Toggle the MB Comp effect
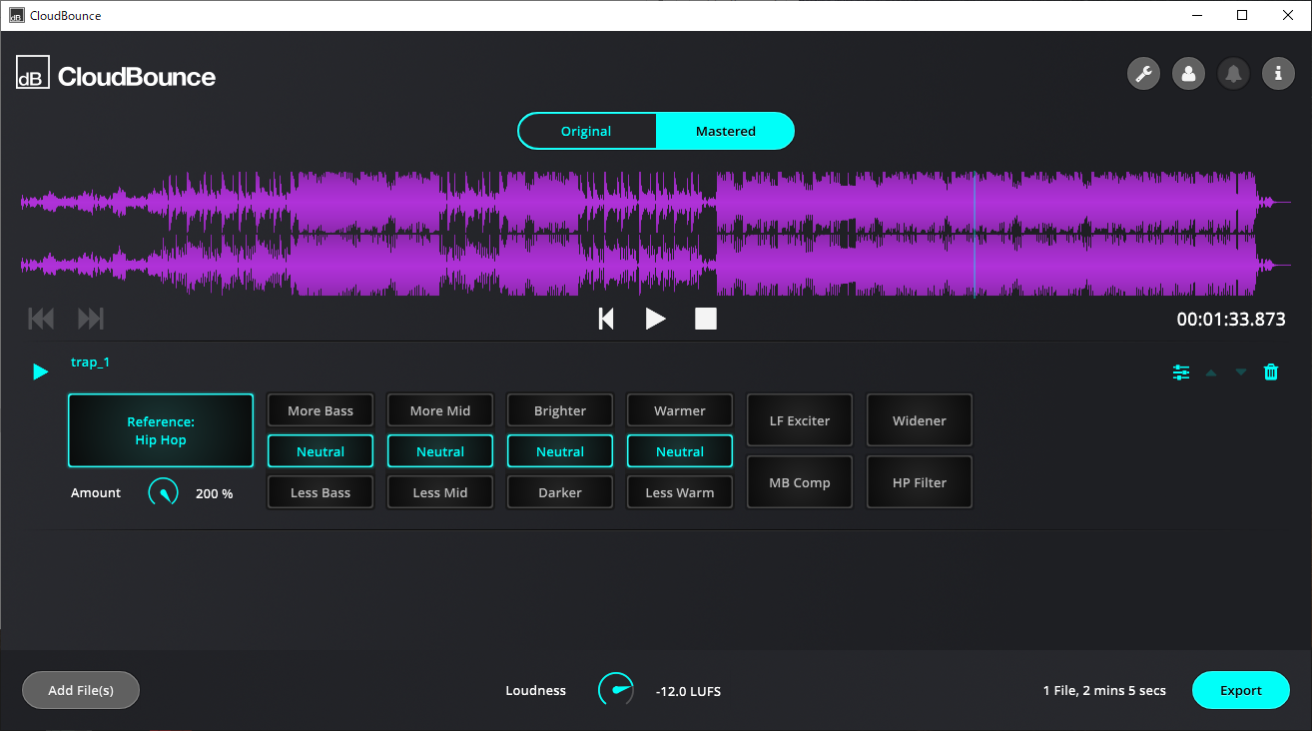This screenshot has width=1312, height=731. pos(800,482)
